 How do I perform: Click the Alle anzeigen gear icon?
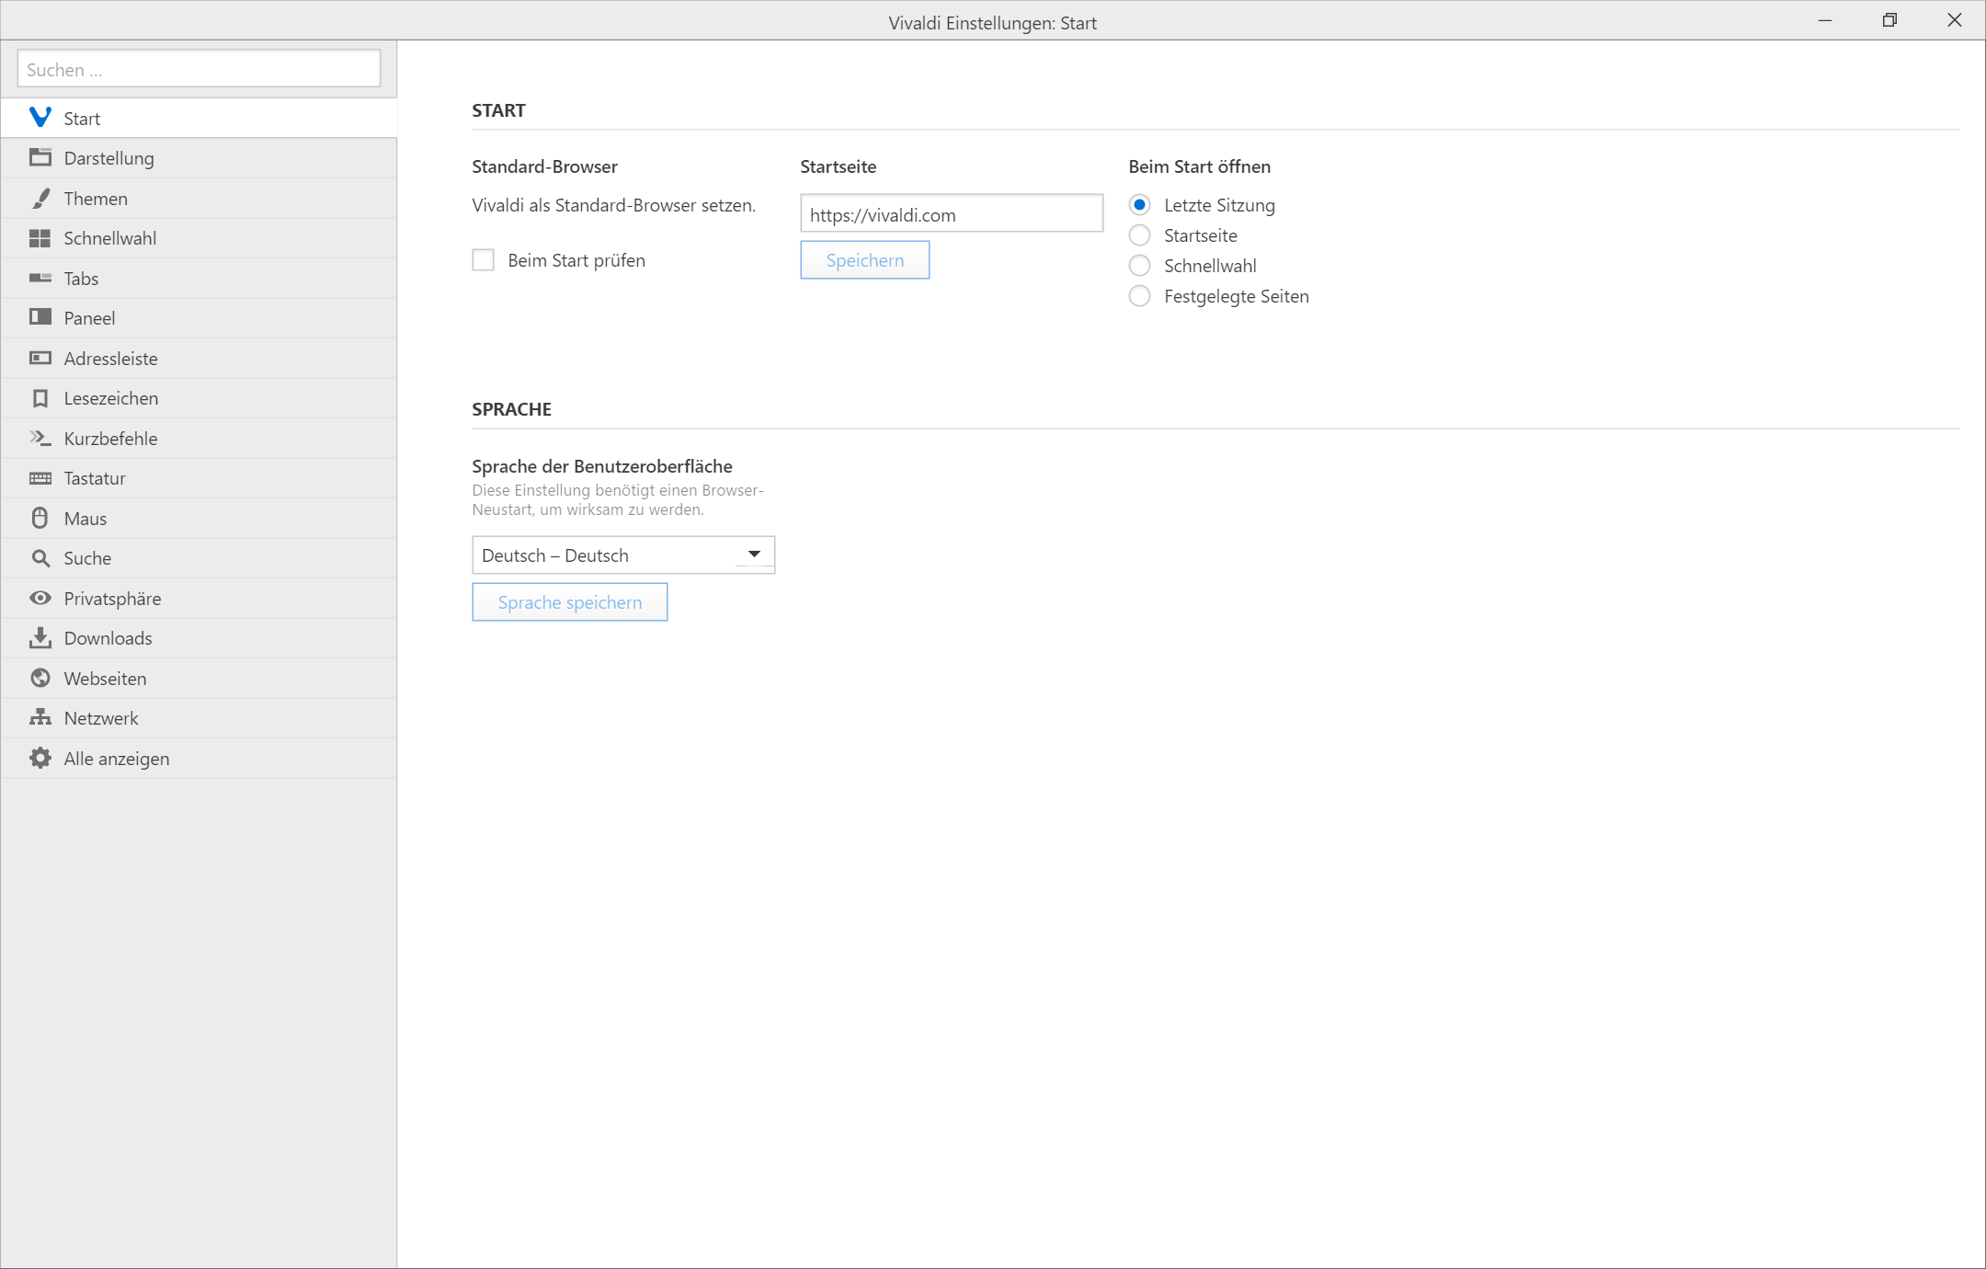pos(40,759)
